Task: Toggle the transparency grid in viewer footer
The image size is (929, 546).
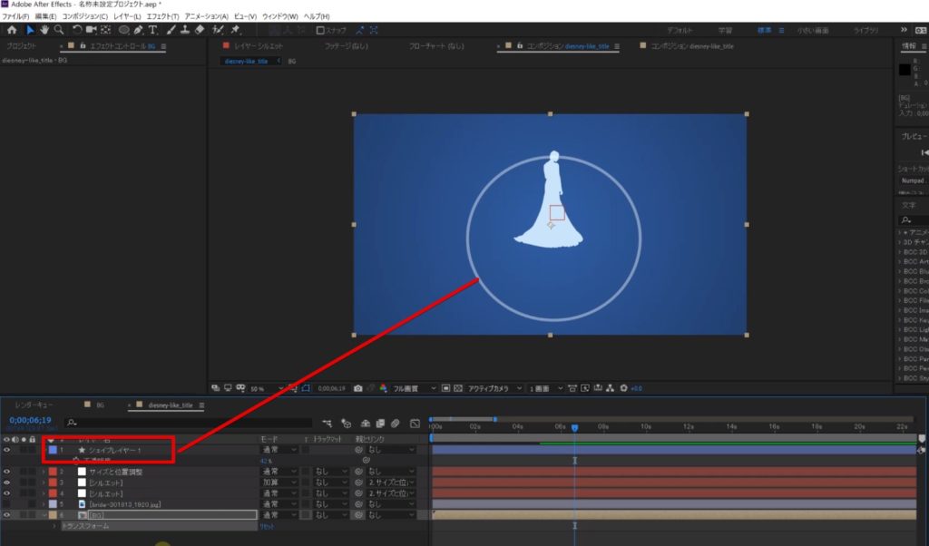Action: point(458,388)
